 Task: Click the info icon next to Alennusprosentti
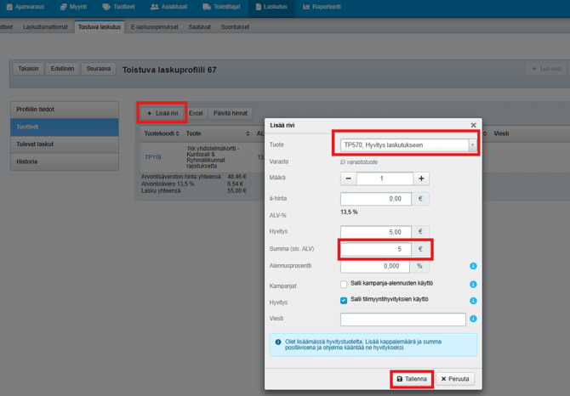click(473, 266)
